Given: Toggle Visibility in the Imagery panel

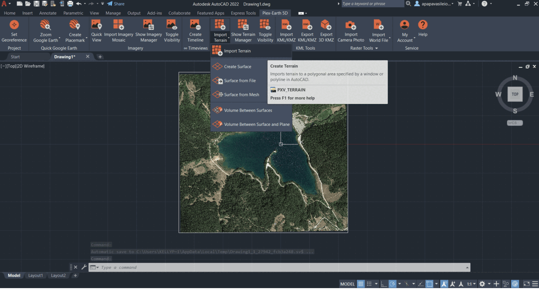Looking at the screenshot, I should tap(172, 30).
